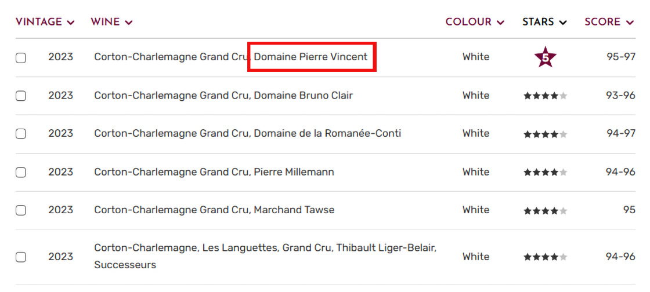Click the star rating for Thibault Liger-Belair
The height and width of the screenshot is (292, 650).
click(x=545, y=257)
